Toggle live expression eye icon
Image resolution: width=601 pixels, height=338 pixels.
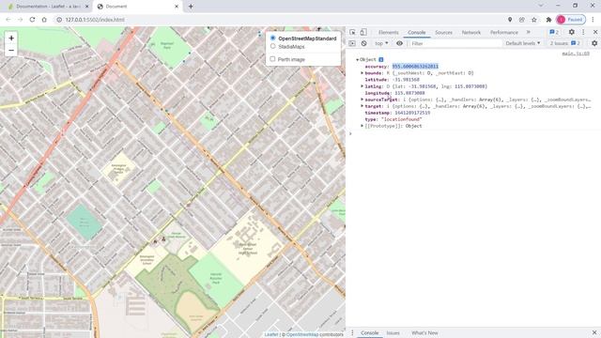pos(399,44)
